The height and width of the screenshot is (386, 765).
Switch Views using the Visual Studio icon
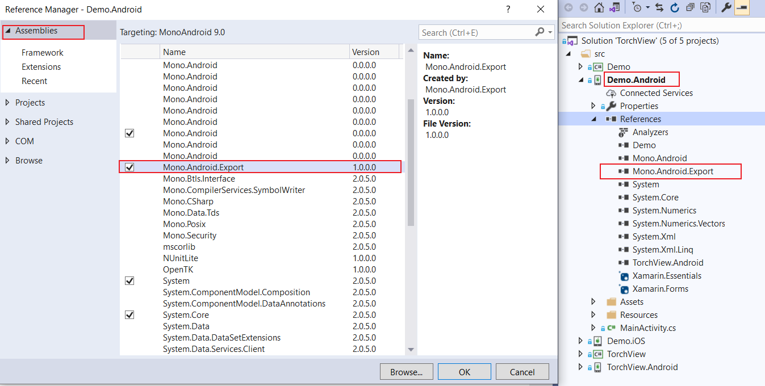pyautogui.click(x=614, y=7)
